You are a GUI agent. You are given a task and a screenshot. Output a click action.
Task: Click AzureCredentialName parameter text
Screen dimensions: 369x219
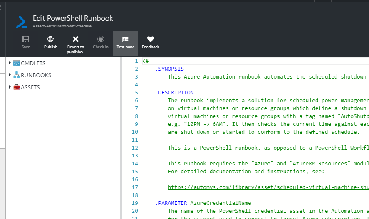pyautogui.click(x=220, y=203)
